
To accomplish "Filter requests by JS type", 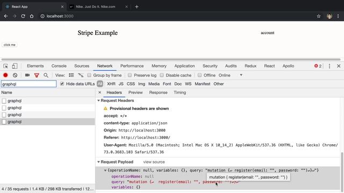I will 121,84.
